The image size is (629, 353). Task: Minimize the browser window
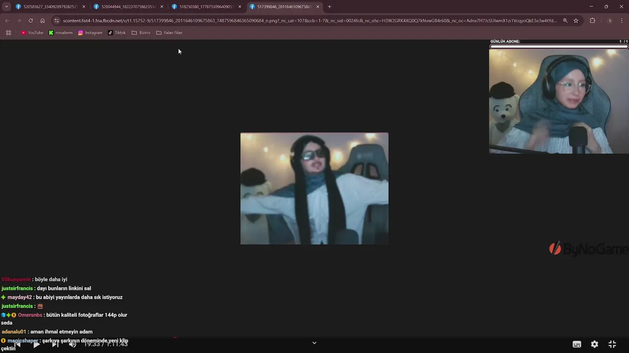click(591, 6)
